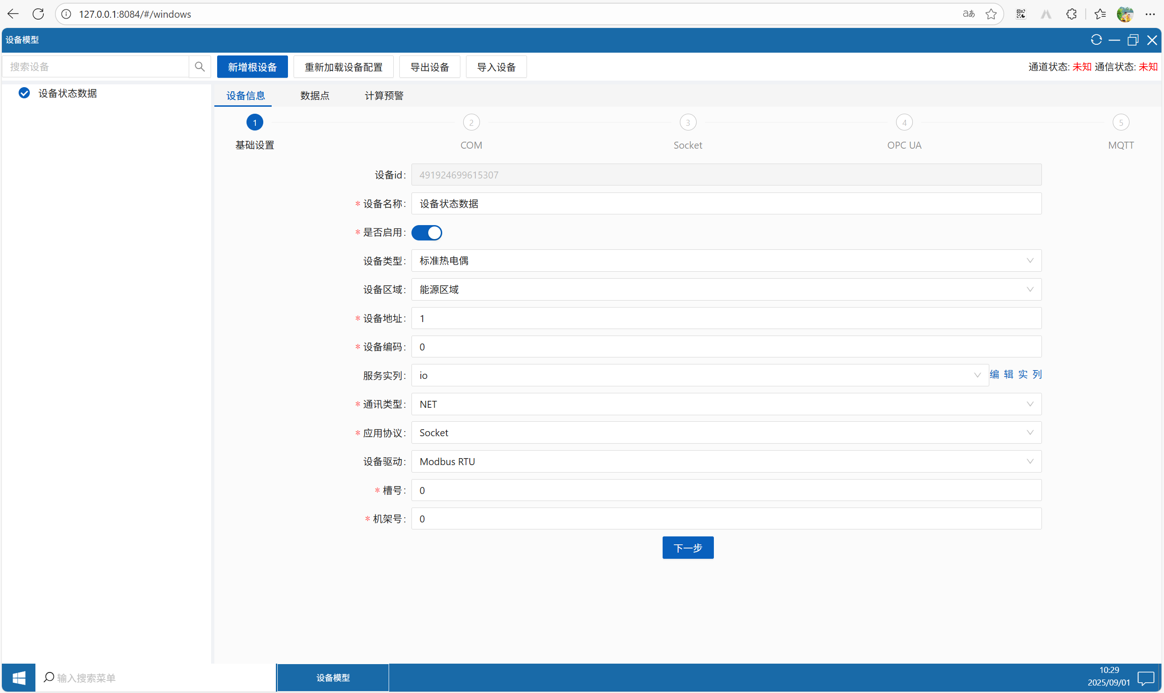Click the QR code icon in browser toolbar
The width and height of the screenshot is (1164, 693).
coord(1020,14)
